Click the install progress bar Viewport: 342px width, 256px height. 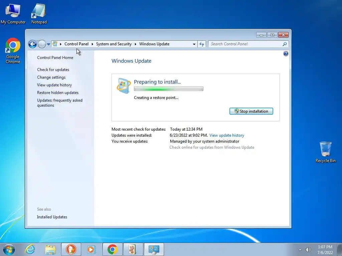[x=169, y=89]
